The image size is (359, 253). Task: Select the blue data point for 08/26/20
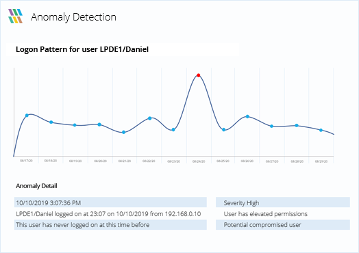[247, 116]
